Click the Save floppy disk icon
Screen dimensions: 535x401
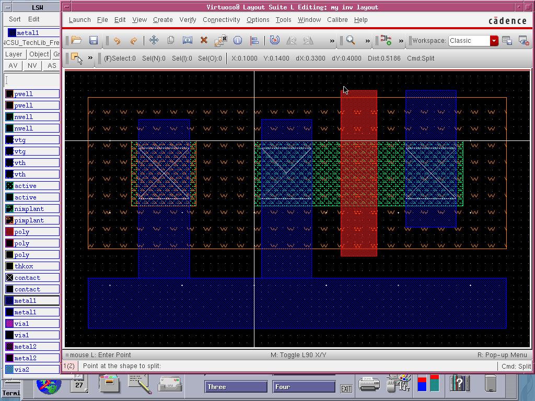[94, 41]
